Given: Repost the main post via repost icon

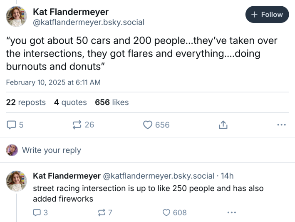Looking at the screenshot, I should 77,125.
